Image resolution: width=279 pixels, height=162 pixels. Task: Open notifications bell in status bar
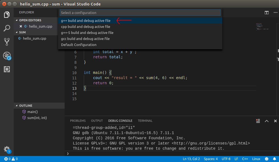point(274,159)
